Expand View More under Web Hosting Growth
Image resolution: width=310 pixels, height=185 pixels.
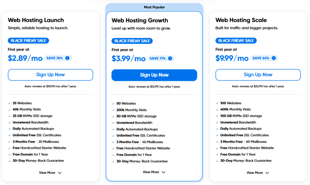(x=154, y=172)
